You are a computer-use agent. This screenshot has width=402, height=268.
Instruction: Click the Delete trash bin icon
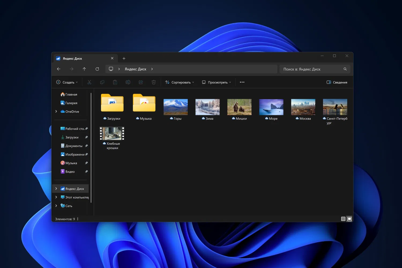154,82
